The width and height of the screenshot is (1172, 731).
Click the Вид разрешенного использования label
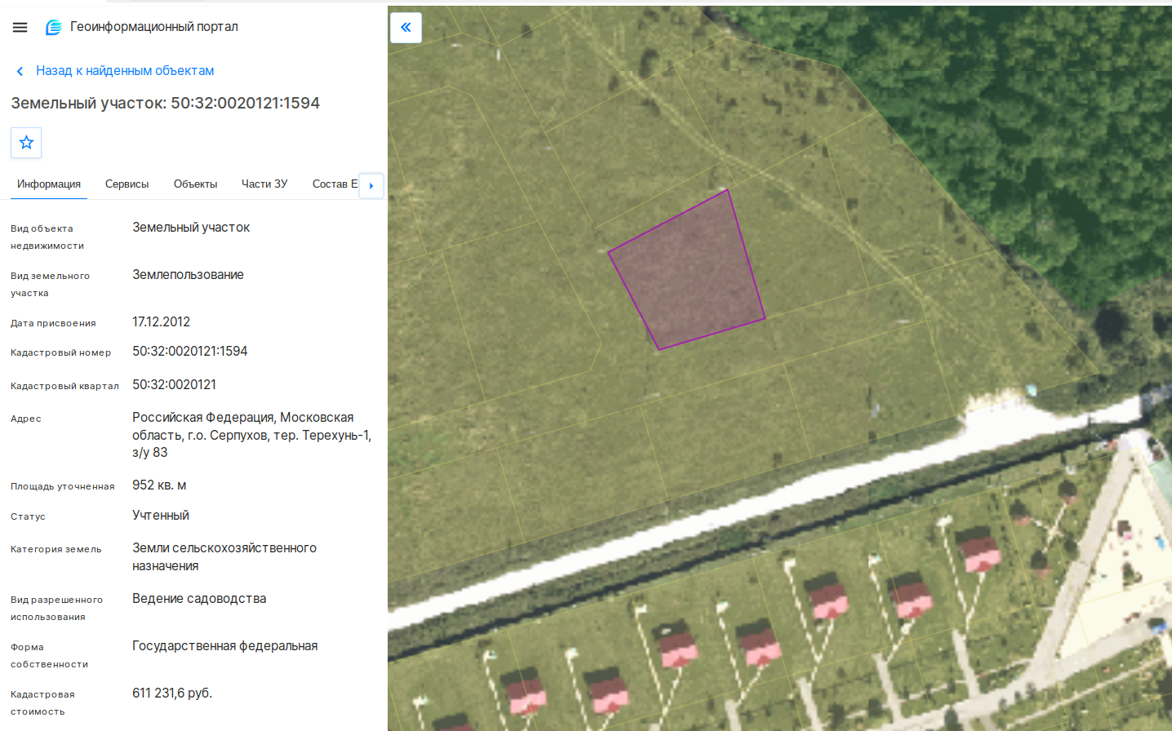(57, 609)
